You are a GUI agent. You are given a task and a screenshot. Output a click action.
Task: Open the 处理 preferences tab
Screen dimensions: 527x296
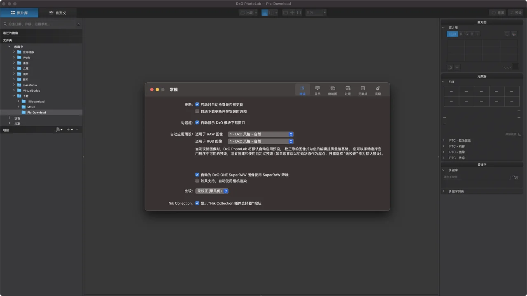coord(348,90)
